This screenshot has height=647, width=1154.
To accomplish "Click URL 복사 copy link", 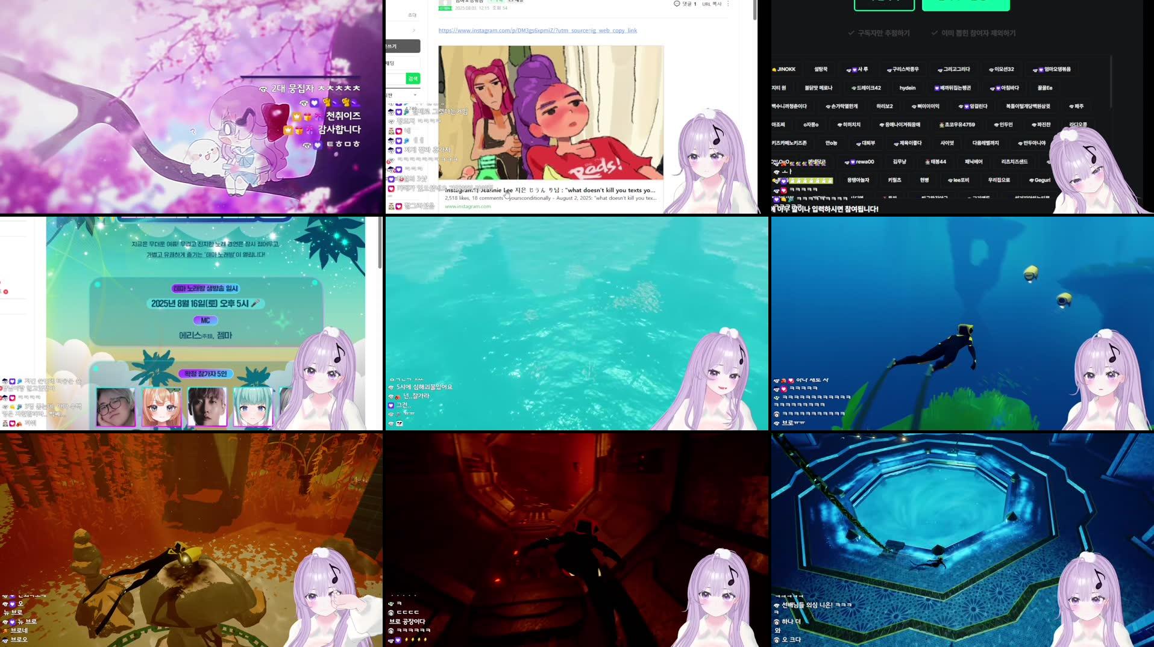I will click(x=711, y=4).
